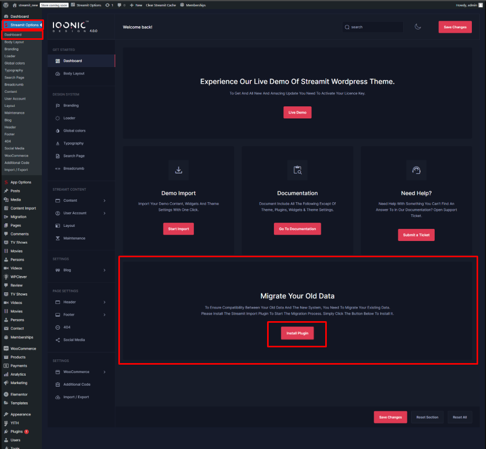Open Memberships in the top admin bar
The height and width of the screenshot is (449, 486).
[x=193, y=5]
